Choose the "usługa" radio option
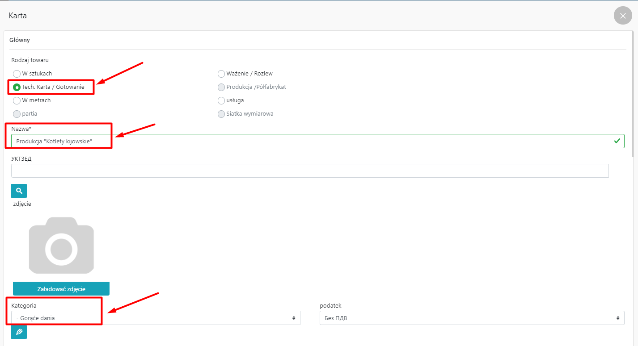The width and height of the screenshot is (638, 346). [x=221, y=100]
